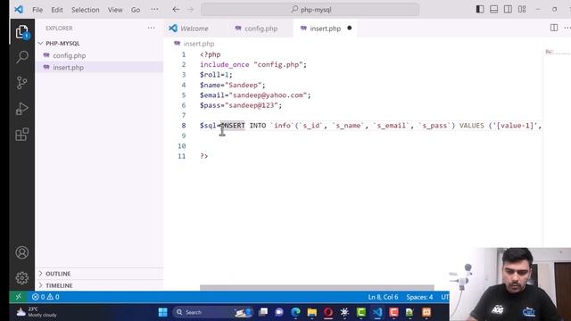Open the Go menu
Viewport: 571px width, 321px height.
coord(136,10)
